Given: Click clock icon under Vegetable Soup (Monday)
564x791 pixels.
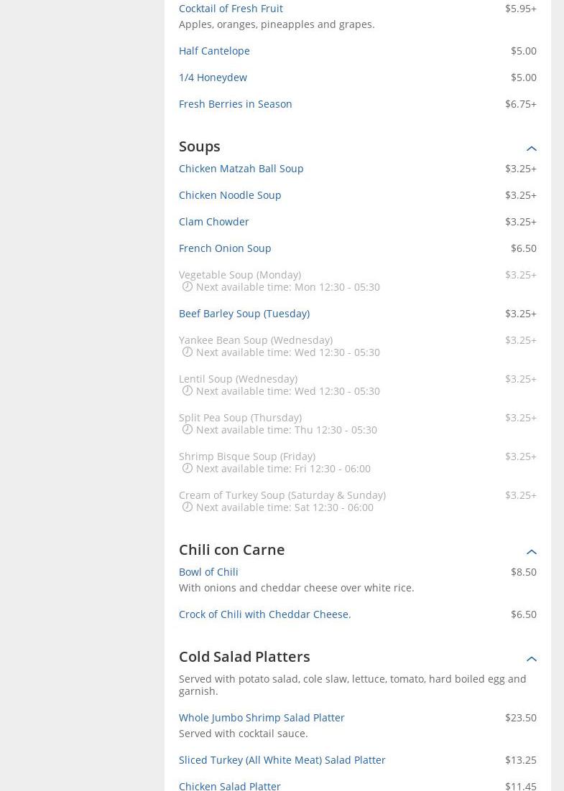Looking at the screenshot, I should [188, 286].
